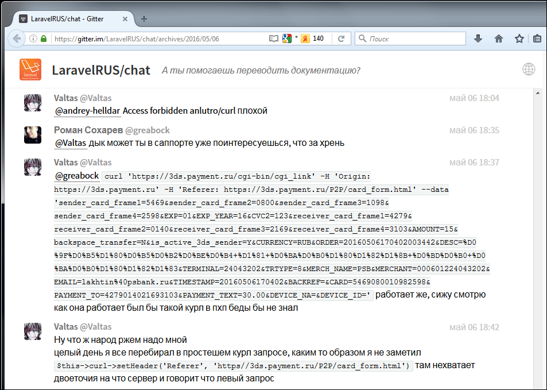Open timestamp май 06 18:42

[x=474, y=327]
